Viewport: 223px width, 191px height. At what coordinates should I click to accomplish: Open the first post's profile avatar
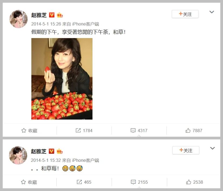[x=19, y=19]
